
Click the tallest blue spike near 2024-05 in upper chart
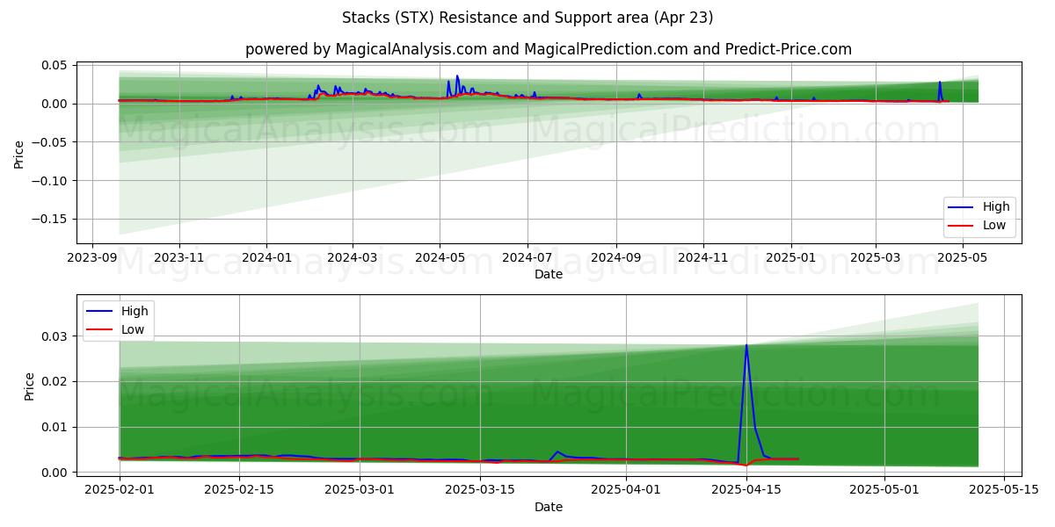click(x=457, y=76)
